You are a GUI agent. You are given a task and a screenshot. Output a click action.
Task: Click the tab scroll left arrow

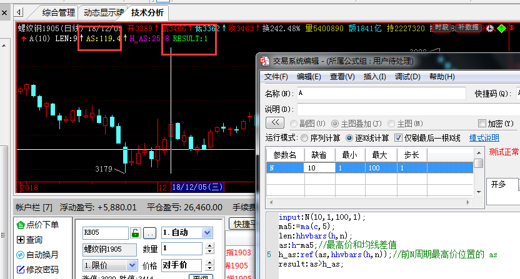click(x=19, y=12)
